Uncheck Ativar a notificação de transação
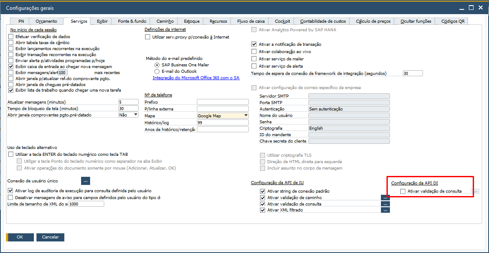Viewport: 489px width, 253px height. [254, 44]
